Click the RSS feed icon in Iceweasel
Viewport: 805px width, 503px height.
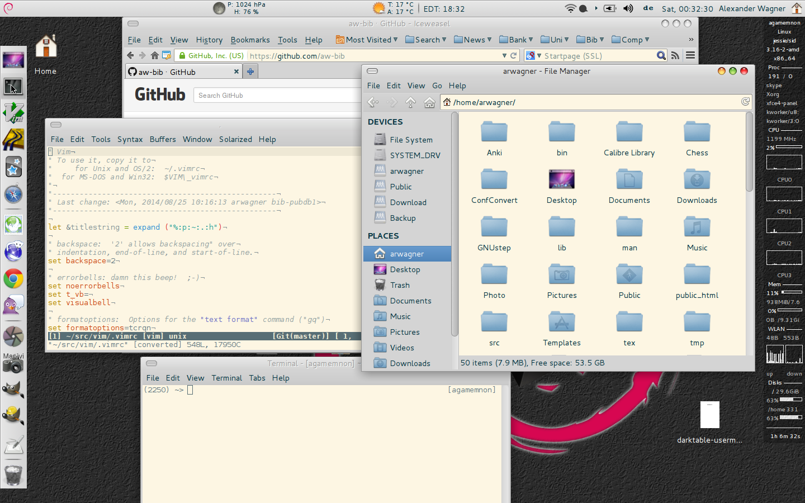pos(675,55)
